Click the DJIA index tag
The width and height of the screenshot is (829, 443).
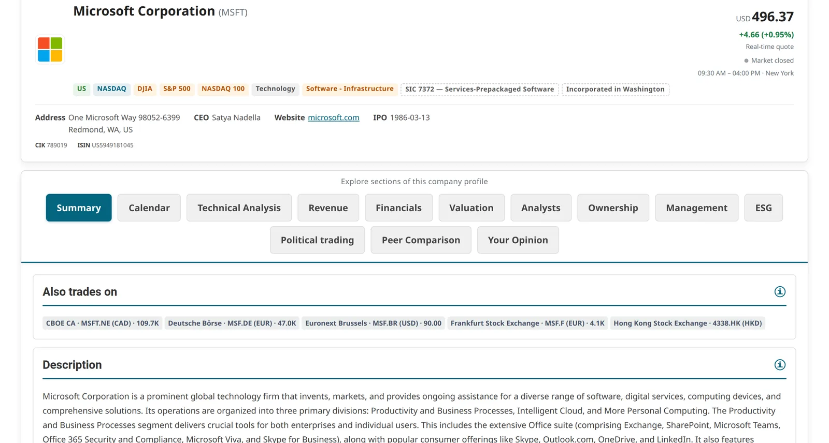click(x=145, y=89)
